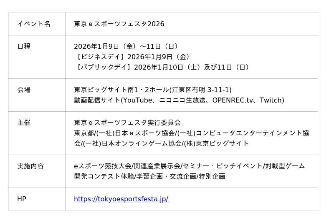Click the 【ビジネスデイ】 date line
Viewport: 334px width, 223px height.
pos(133,57)
